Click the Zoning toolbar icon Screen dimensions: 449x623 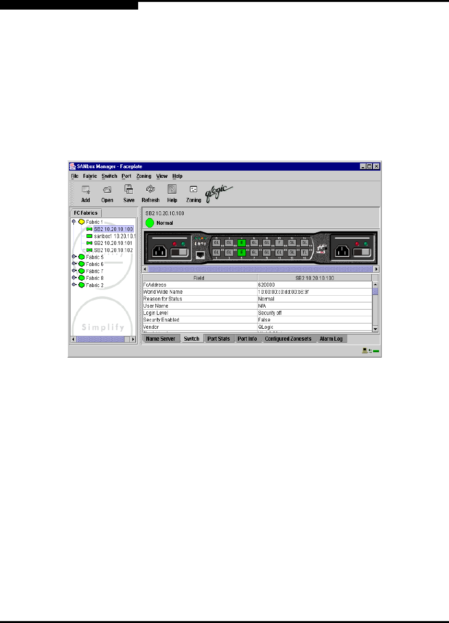click(x=193, y=190)
